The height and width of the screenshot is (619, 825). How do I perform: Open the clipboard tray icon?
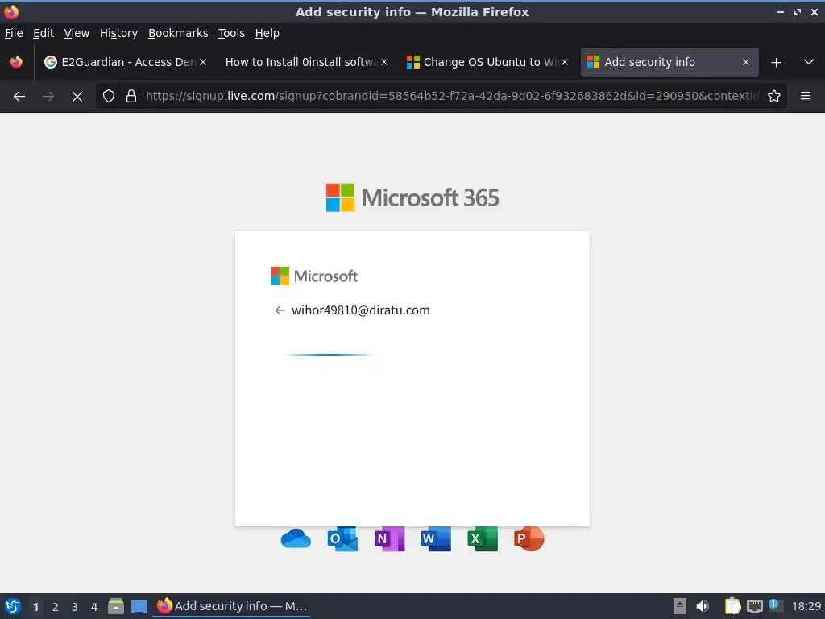coord(732,606)
